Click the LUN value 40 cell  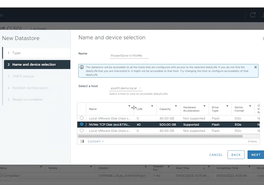point(139,125)
